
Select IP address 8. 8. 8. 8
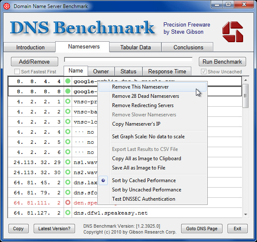click(39, 91)
